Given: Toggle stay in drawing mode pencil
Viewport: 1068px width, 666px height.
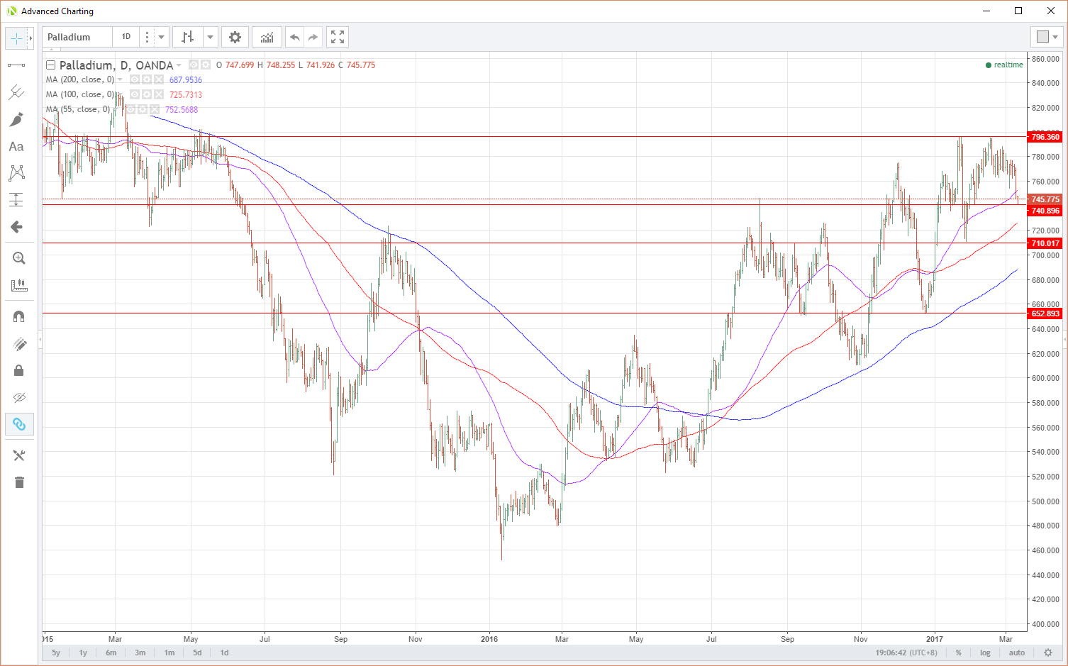Looking at the screenshot, I should point(19,343).
